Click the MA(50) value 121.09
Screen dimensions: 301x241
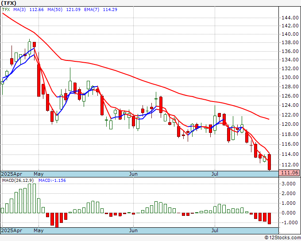73,9
